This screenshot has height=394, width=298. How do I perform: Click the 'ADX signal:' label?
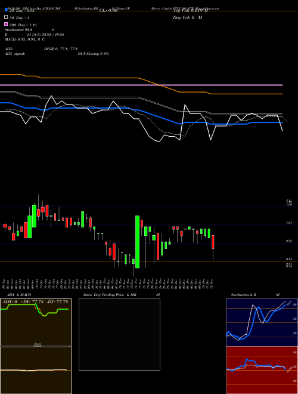tap(14, 54)
